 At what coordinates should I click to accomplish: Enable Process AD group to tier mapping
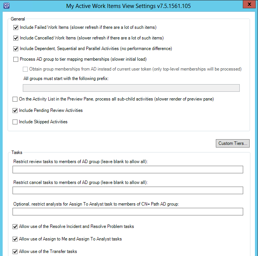[16, 59]
